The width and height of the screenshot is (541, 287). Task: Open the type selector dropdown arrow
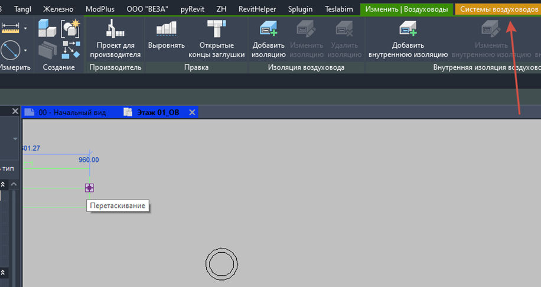(x=15, y=139)
